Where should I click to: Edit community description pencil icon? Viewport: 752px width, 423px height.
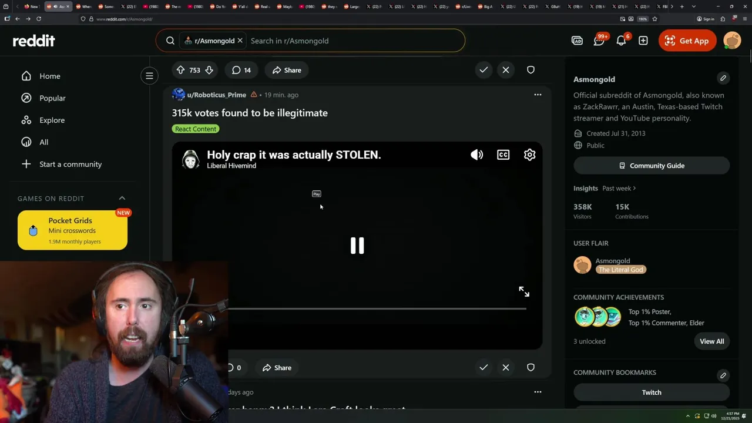tap(723, 78)
